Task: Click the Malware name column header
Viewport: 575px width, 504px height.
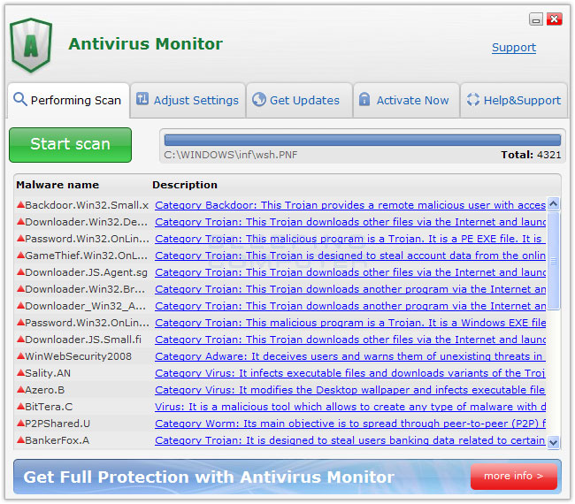Action: click(57, 185)
